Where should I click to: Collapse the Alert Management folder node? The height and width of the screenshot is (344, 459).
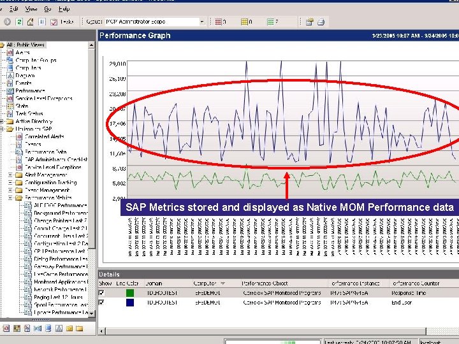click(x=10, y=175)
